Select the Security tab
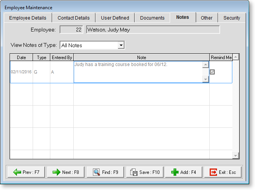The height and width of the screenshot is (190, 255). pyautogui.click(x=232, y=18)
